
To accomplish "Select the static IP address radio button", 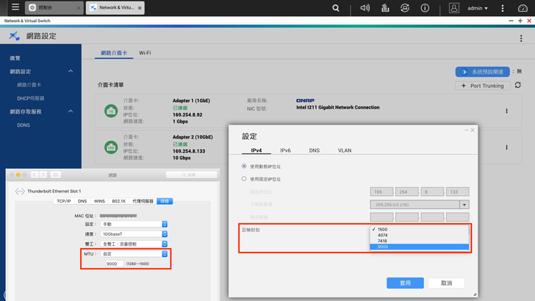I will coord(245,178).
